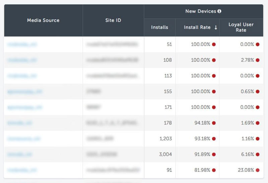The image size is (268, 183).
Task: Click the red dot beside 1.69% loyal rate
Action: click(x=258, y=123)
